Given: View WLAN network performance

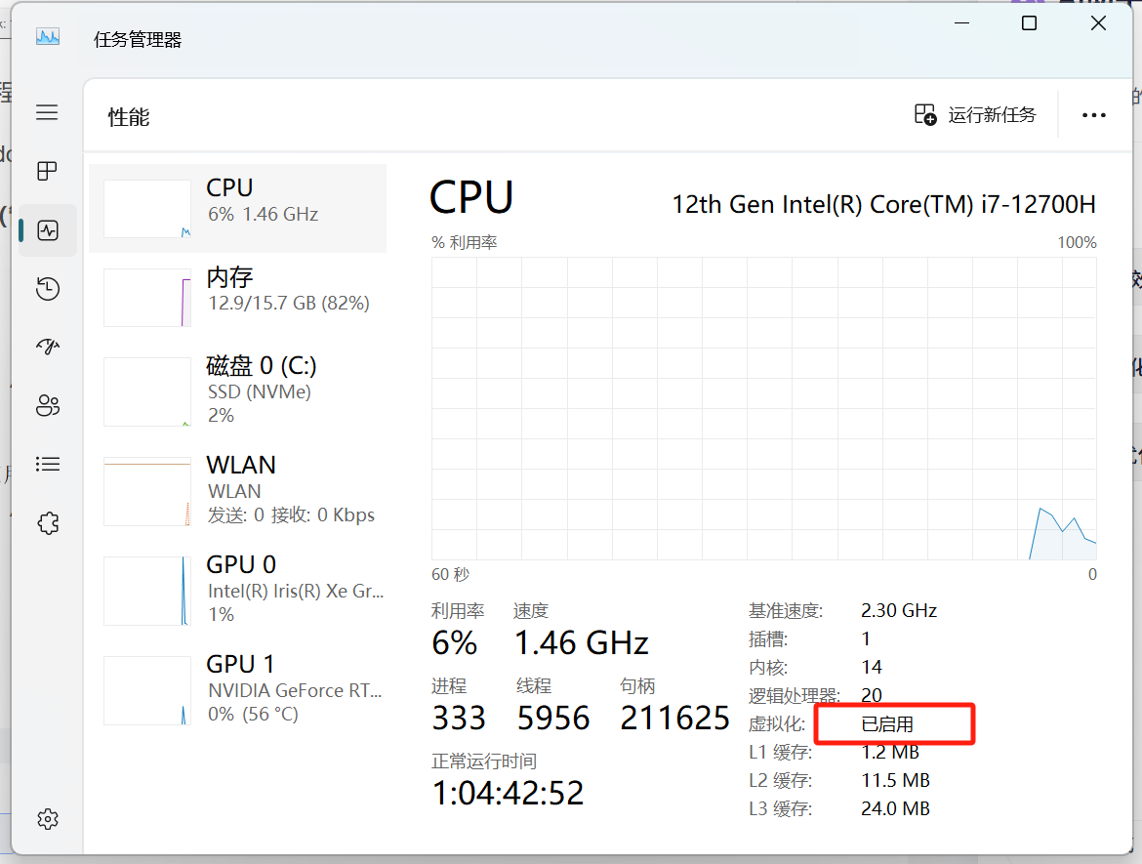Looking at the screenshot, I should click(239, 488).
